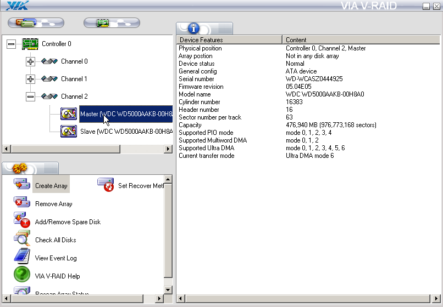The width and height of the screenshot is (443, 307).
Task: Click Array position value Not in any disk array
Action: point(312,56)
